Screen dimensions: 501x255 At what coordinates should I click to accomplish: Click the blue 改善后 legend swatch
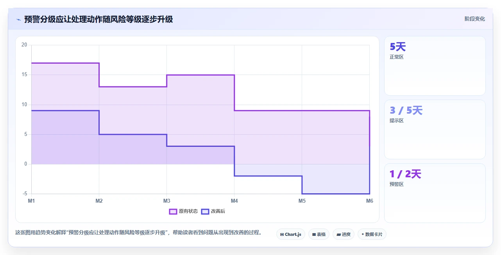point(205,211)
